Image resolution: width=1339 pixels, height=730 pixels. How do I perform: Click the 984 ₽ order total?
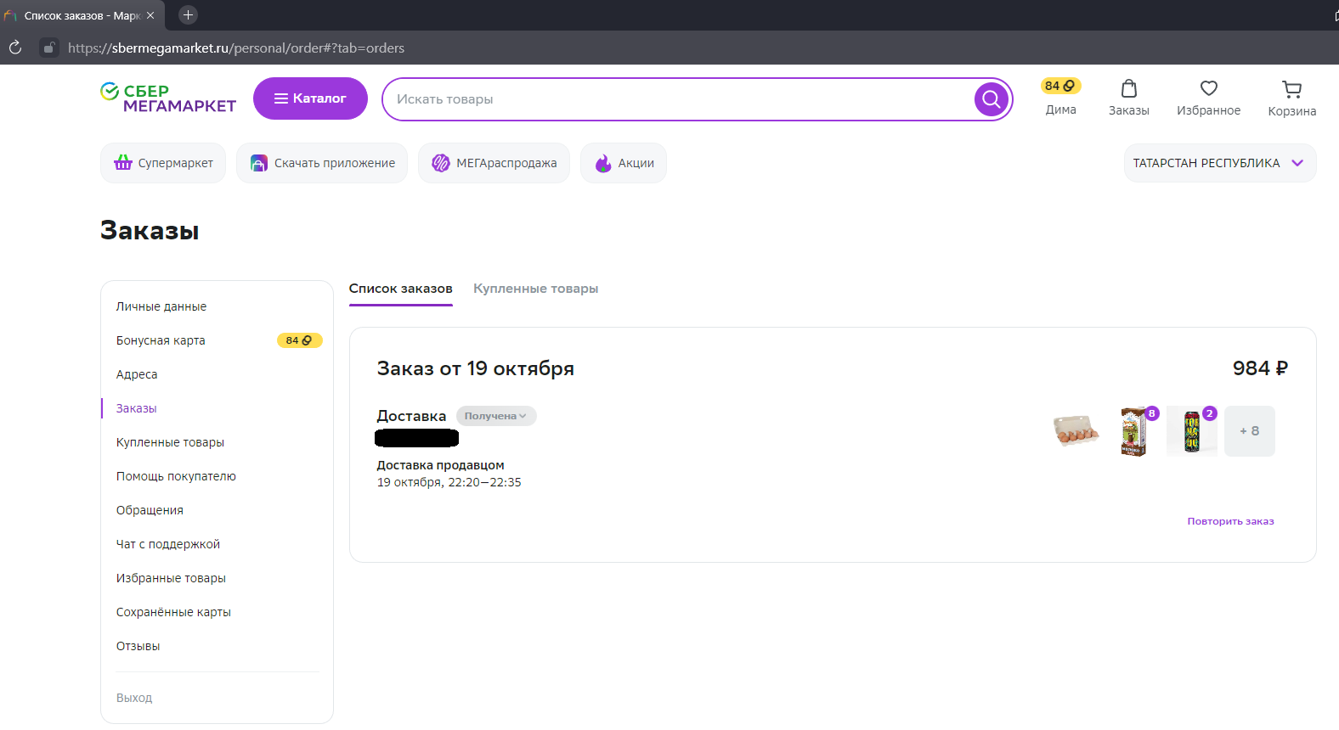point(1260,368)
